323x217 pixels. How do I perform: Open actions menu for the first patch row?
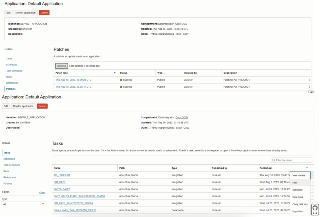point(309,79)
